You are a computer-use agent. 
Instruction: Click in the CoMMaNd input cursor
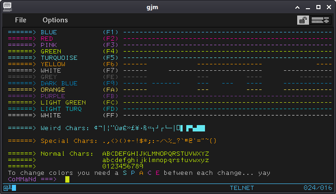(67, 179)
